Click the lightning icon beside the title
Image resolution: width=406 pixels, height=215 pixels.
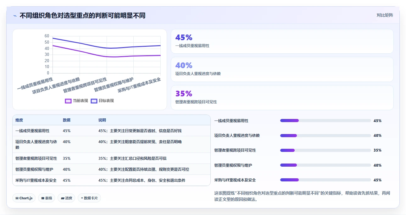(15, 16)
